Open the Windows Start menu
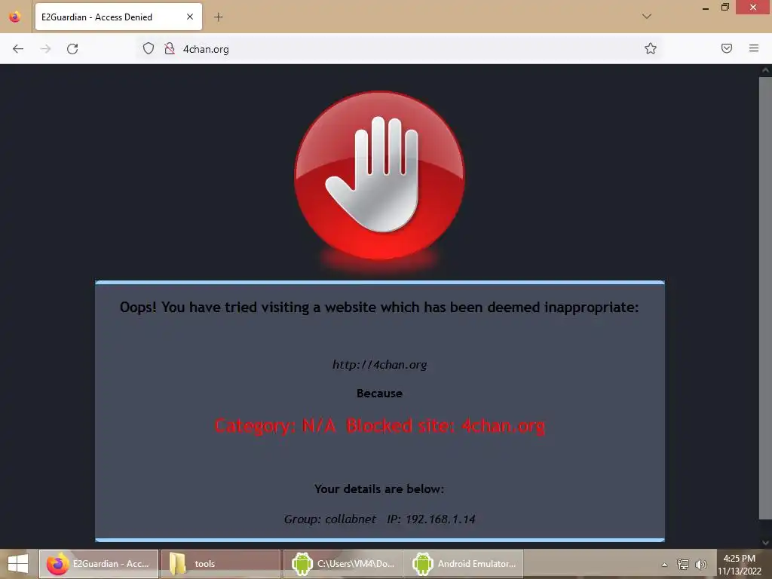 [19, 564]
